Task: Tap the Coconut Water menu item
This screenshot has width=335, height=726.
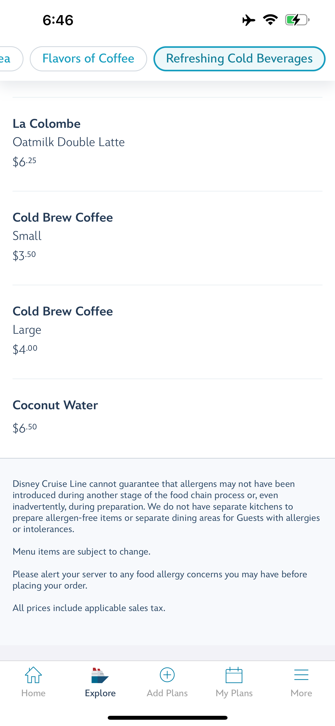Action: (x=167, y=418)
